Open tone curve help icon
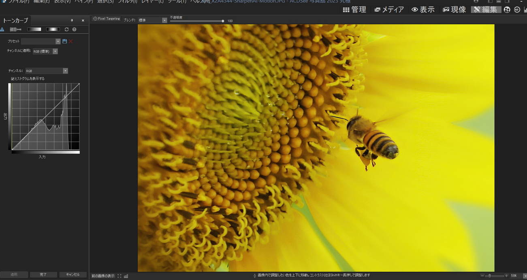 (x=74, y=29)
